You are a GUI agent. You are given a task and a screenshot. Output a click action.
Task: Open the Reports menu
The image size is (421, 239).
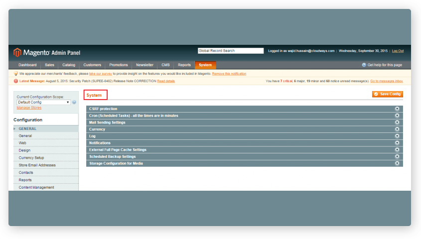tap(184, 65)
